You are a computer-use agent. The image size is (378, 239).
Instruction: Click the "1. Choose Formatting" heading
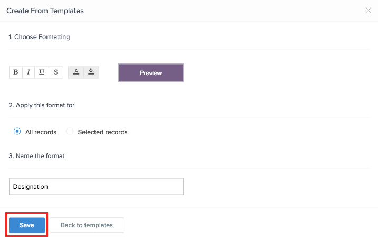pos(39,37)
